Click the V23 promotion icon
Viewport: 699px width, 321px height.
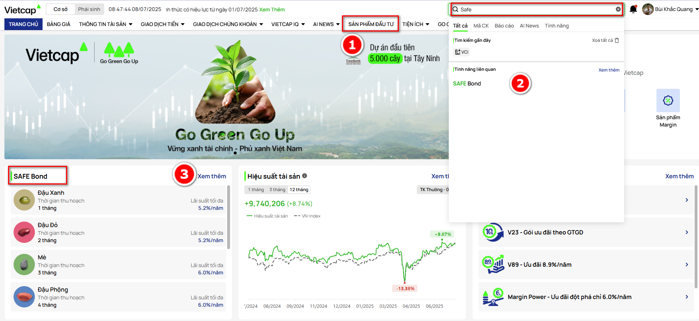tap(493, 232)
